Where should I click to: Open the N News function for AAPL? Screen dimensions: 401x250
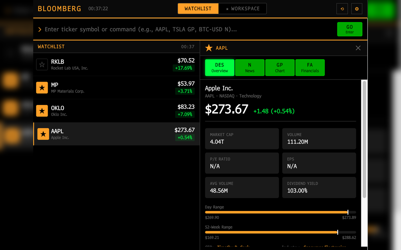click(250, 67)
